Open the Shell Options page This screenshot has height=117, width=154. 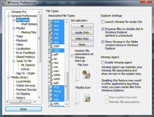pos(29,24)
